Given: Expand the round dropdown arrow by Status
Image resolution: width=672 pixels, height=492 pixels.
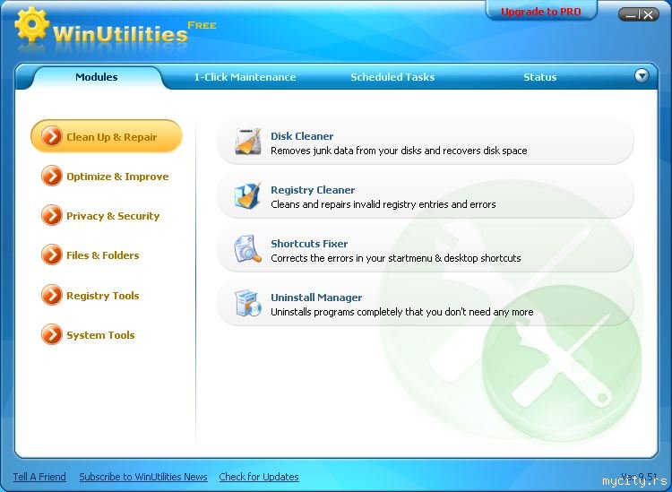Looking at the screenshot, I should [642, 76].
